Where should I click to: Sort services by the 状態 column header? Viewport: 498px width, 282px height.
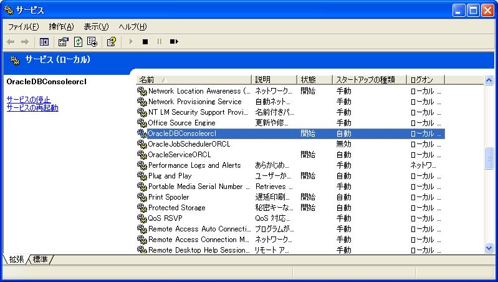click(x=314, y=80)
